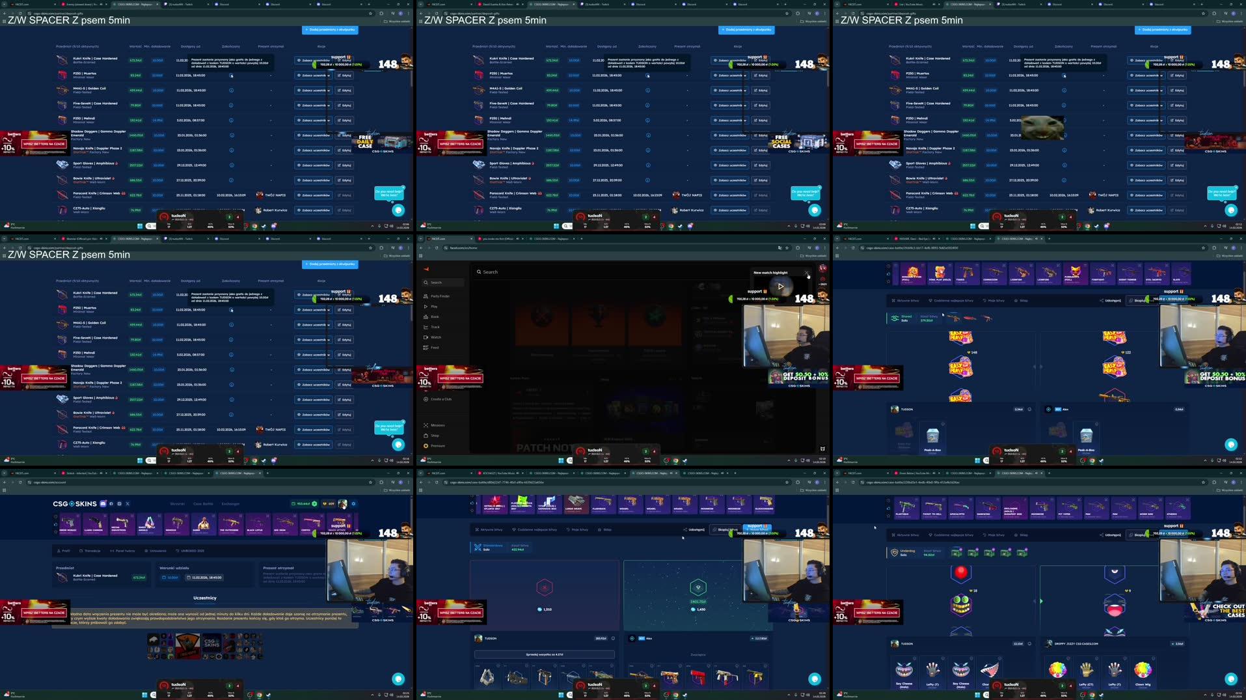This screenshot has width=1246, height=700.
Task: Open the CSGOSKINS Discord icon
Action: click(x=102, y=503)
